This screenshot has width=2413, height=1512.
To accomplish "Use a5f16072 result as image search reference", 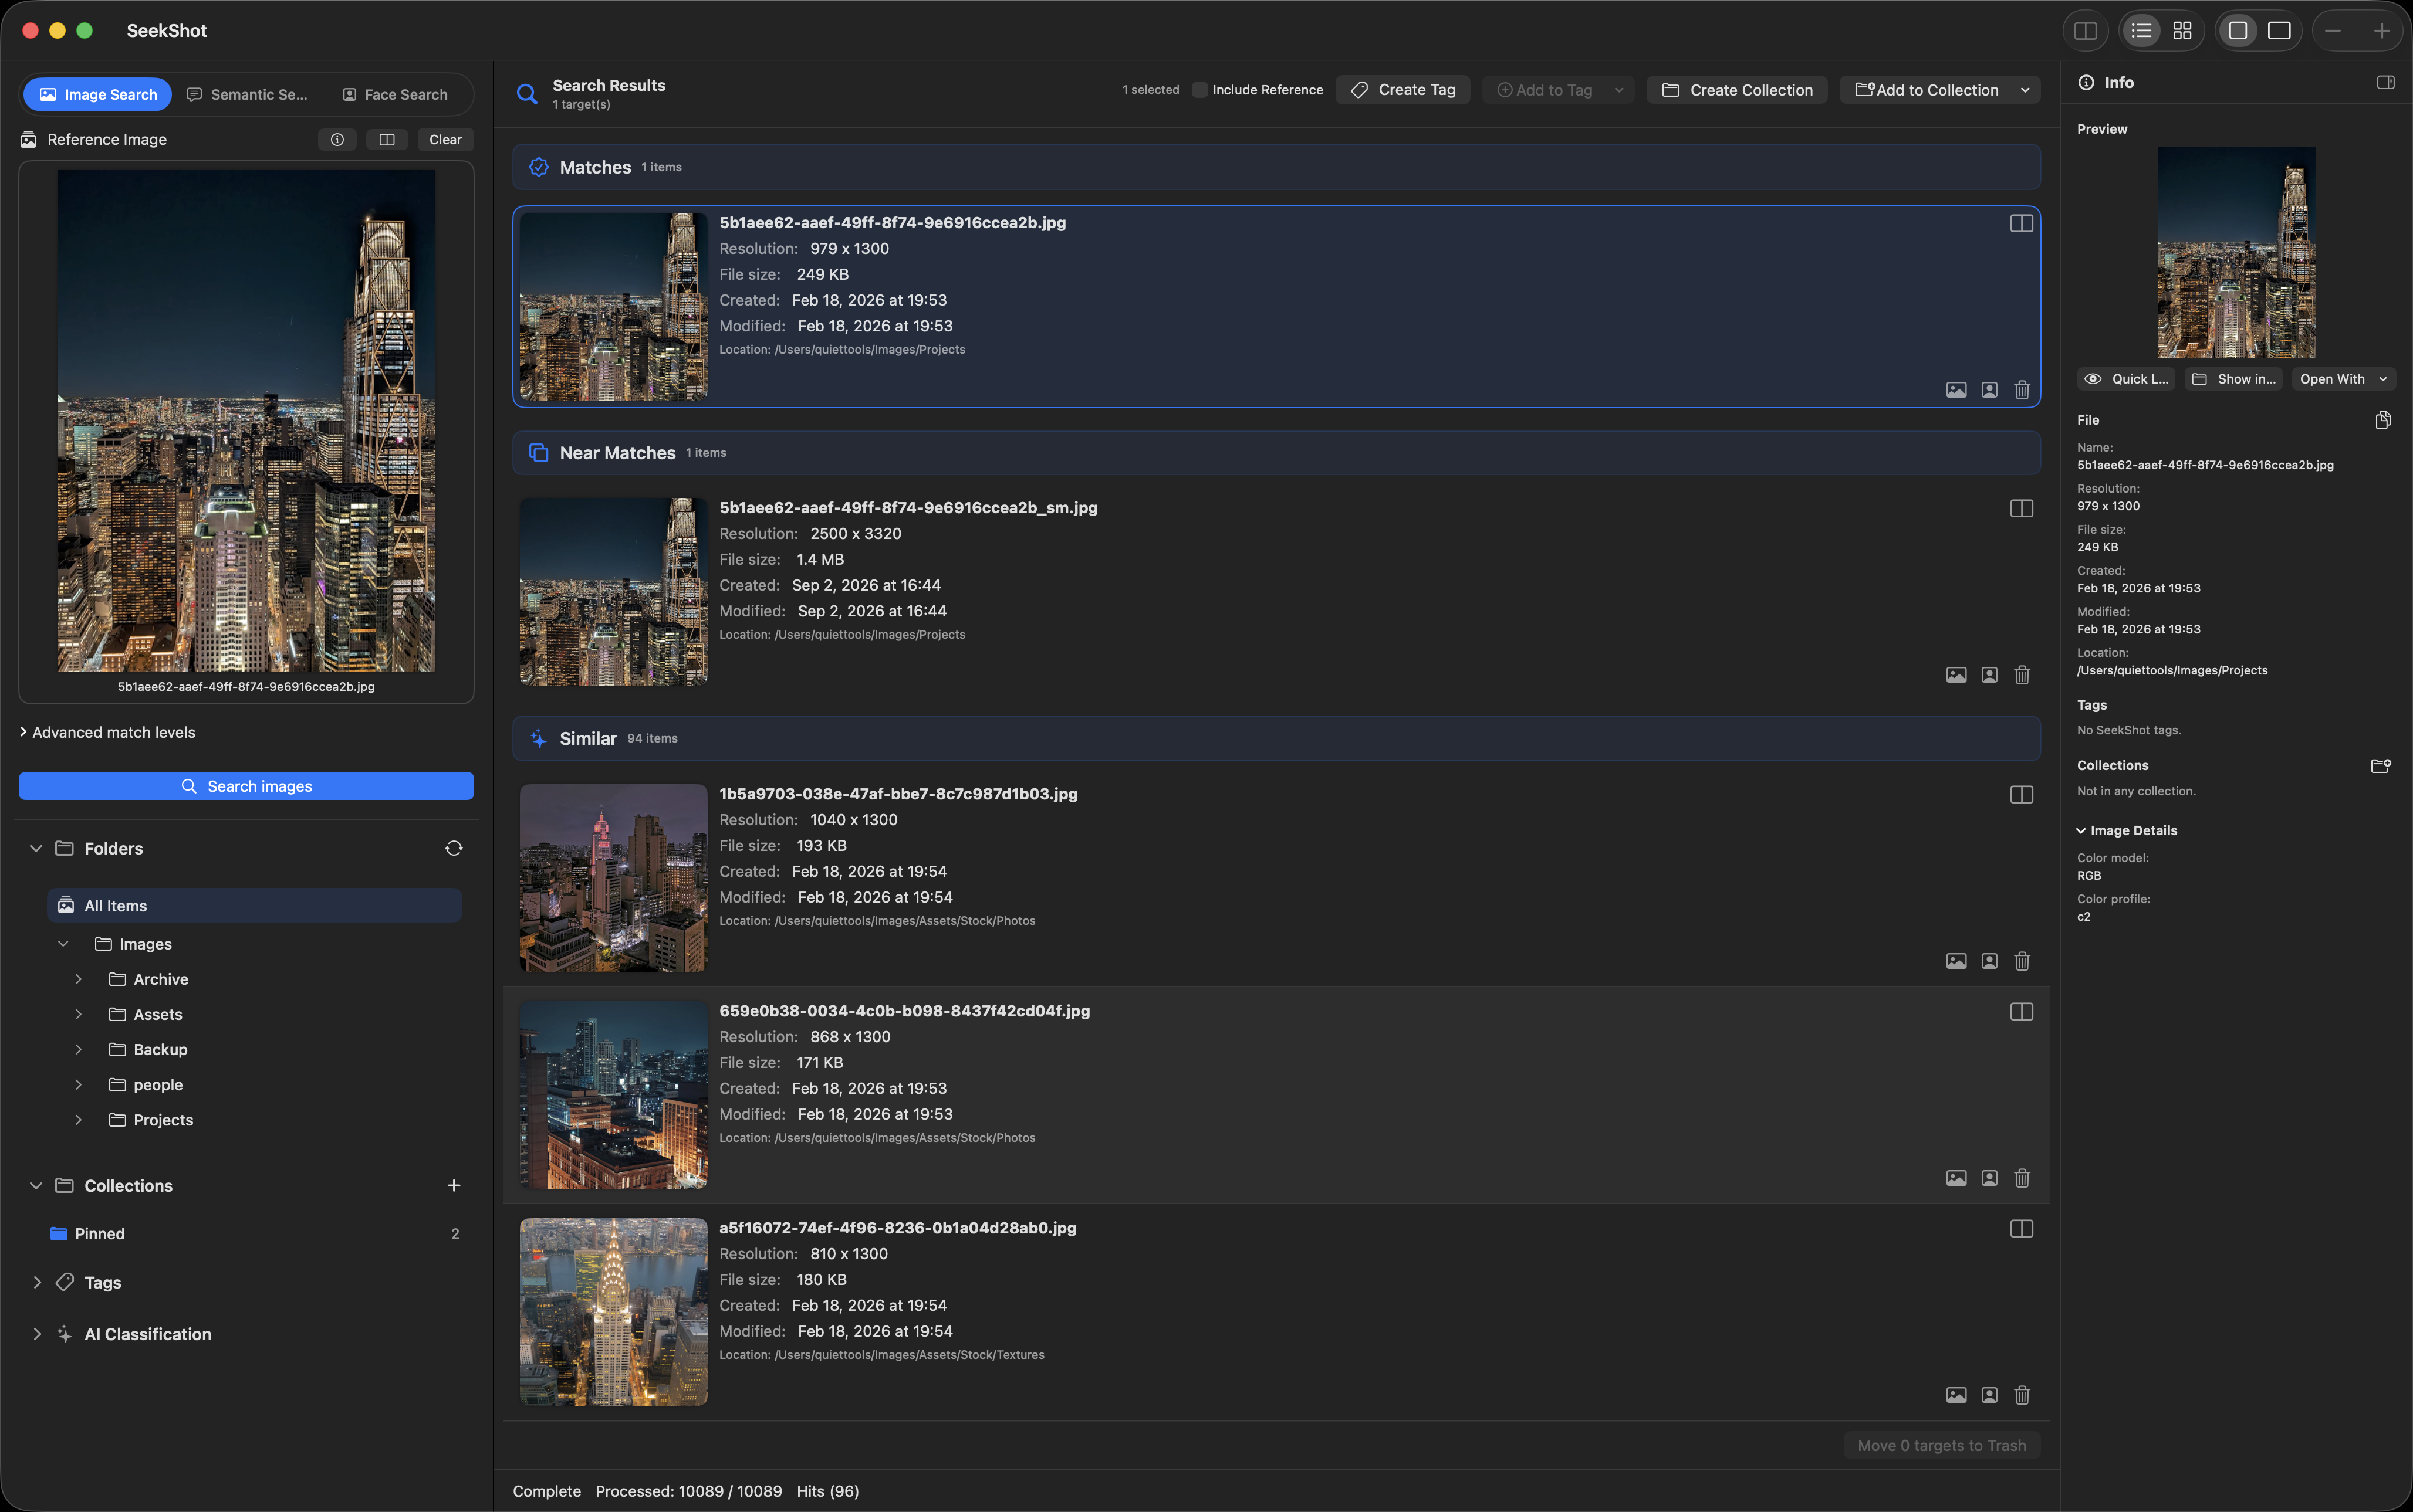I will [1956, 1395].
